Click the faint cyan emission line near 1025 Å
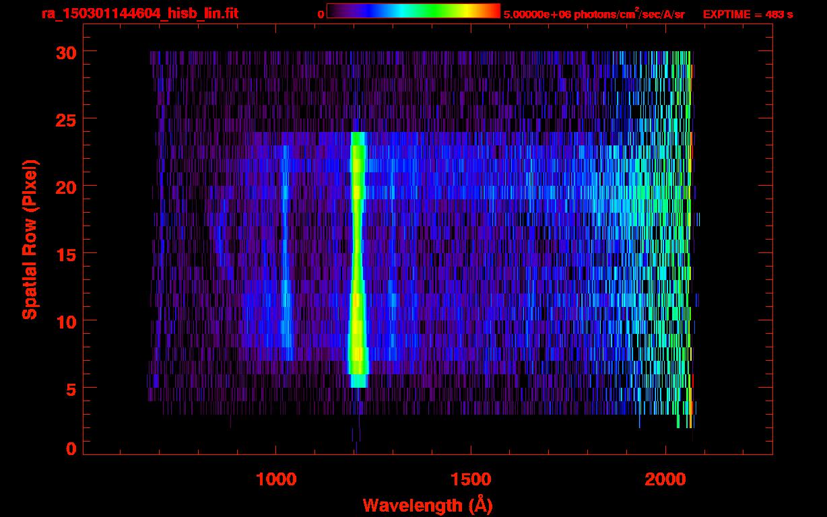The height and width of the screenshot is (517, 827). 286,252
